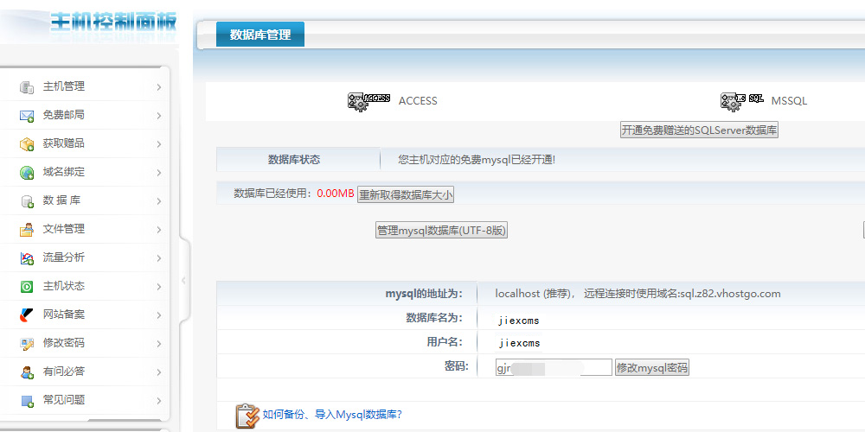Screen dimensions: 865x432
Task: Select the 数据库管理 tab
Action: click(x=259, y=35)
